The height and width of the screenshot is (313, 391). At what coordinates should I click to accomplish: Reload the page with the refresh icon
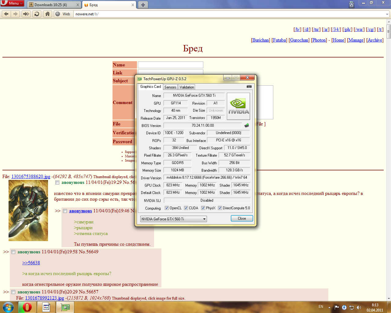[x=37, y=14]
